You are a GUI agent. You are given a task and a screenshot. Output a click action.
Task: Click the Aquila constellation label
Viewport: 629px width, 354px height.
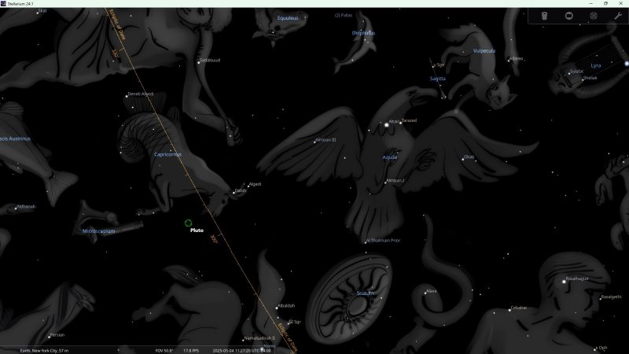pyautogui.click(x=389, y=157)
